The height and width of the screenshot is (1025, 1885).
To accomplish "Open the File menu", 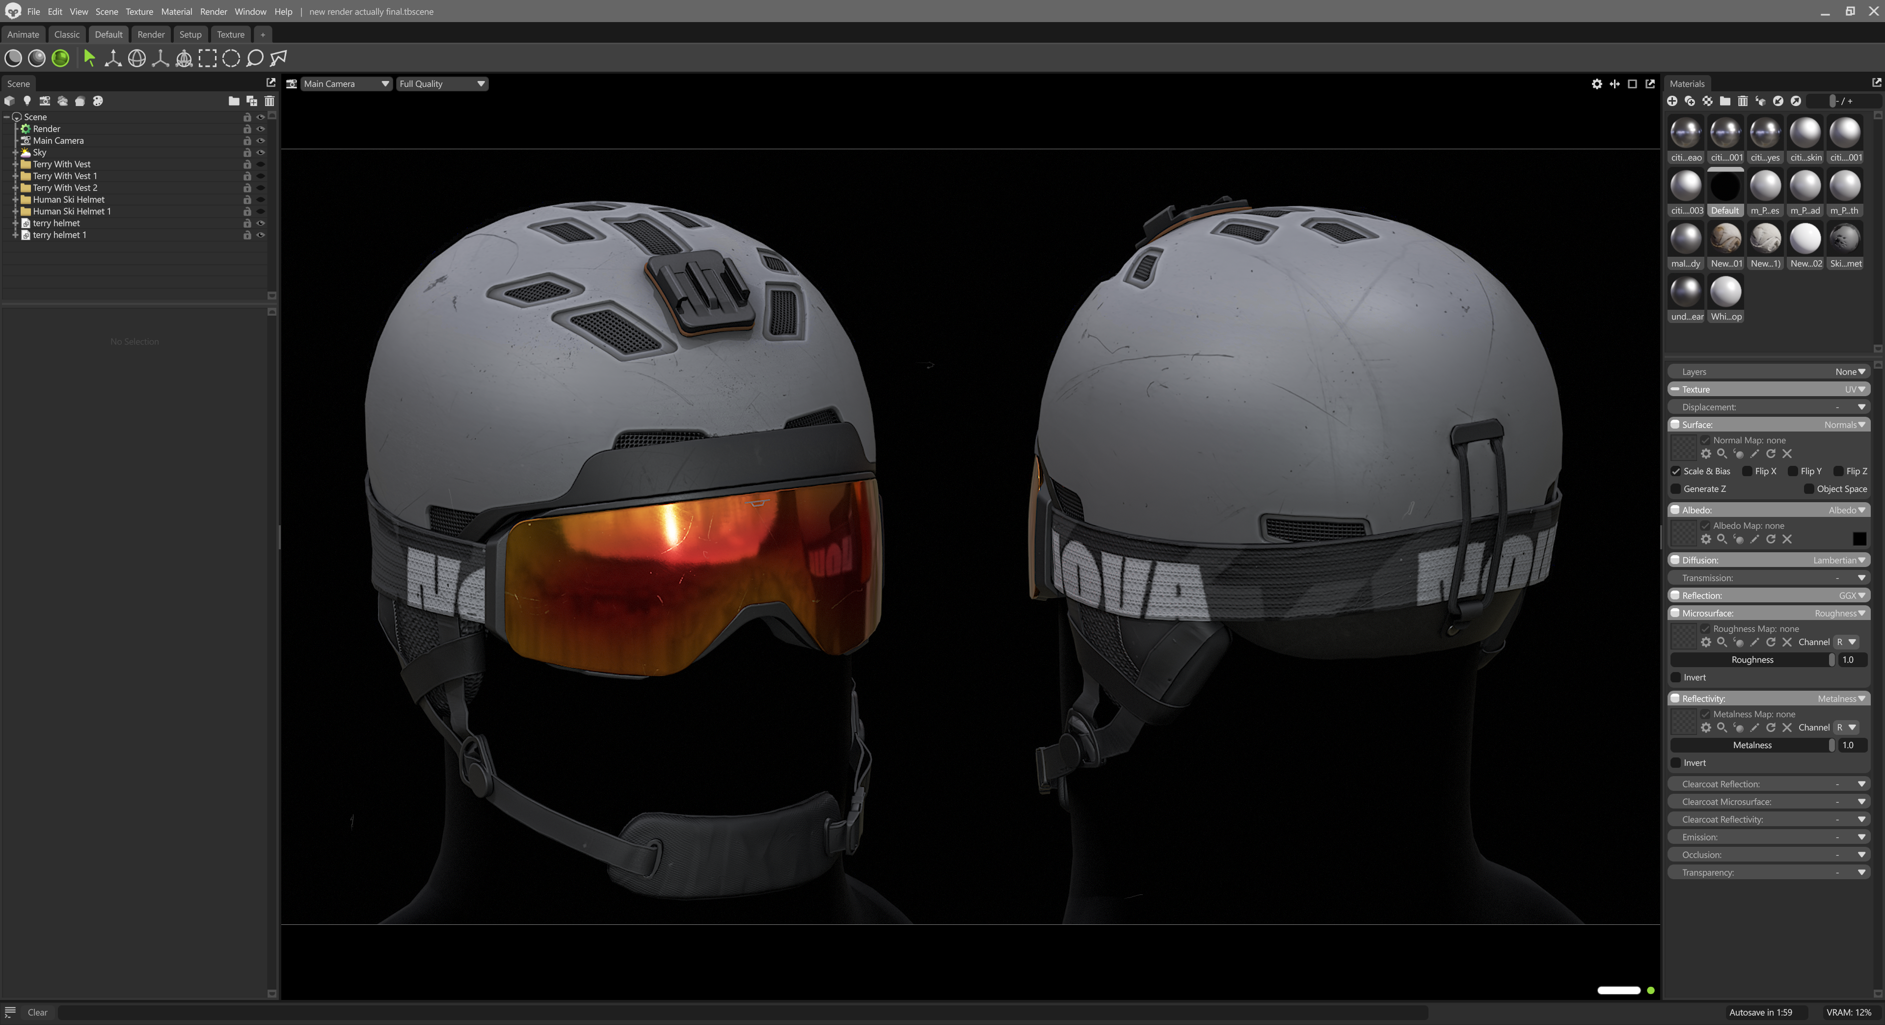I will 34,12.
